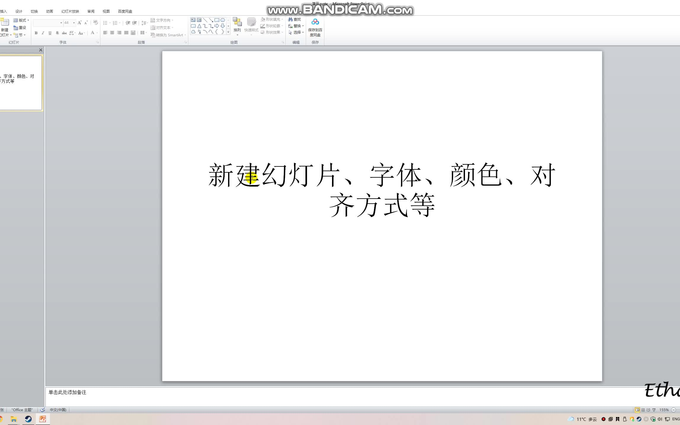The image size is (680, 425).
Task: Toggle text Shadow effect
Action: (57, 33)
